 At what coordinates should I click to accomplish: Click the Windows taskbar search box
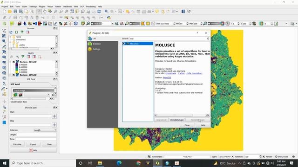(x=42, y=163)
